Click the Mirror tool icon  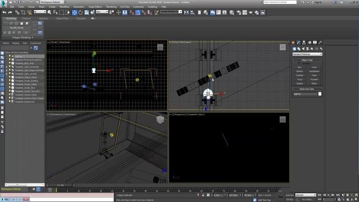pyautogui.click(x=186, y=12)
